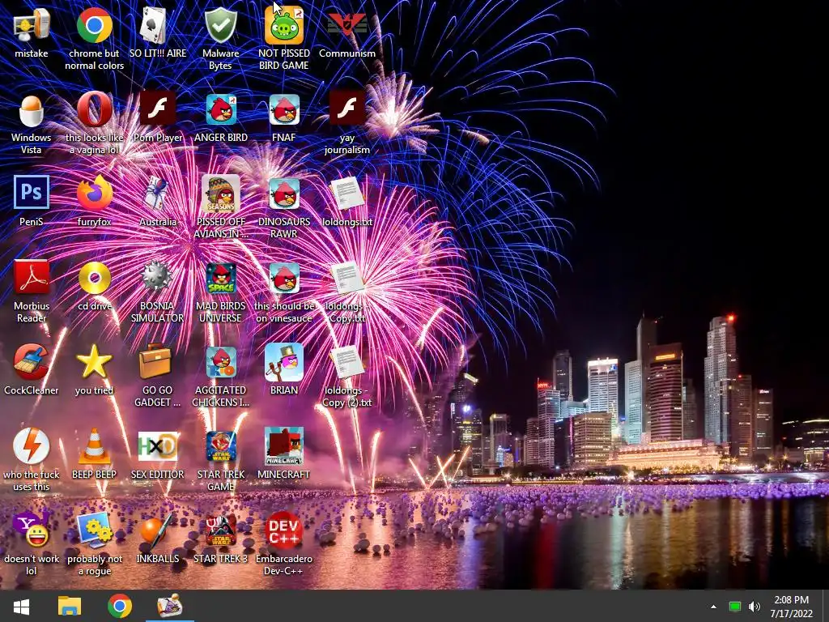Open the clock showing 2:08 PM
This screenshot has height=622, width=829.
tap(792, 607)
